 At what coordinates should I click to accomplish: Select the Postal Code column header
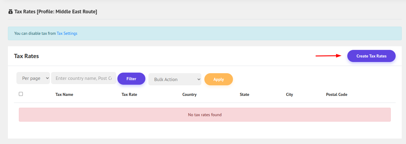[x=336, y=94]
